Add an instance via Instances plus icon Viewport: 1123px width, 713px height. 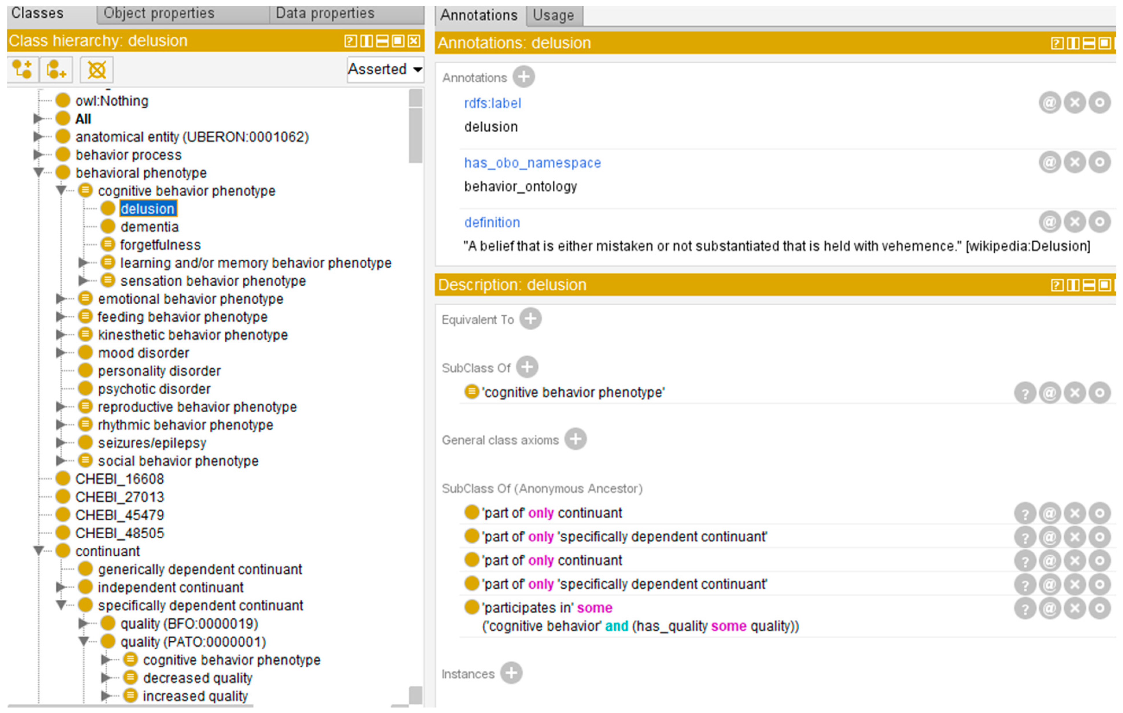511,673
